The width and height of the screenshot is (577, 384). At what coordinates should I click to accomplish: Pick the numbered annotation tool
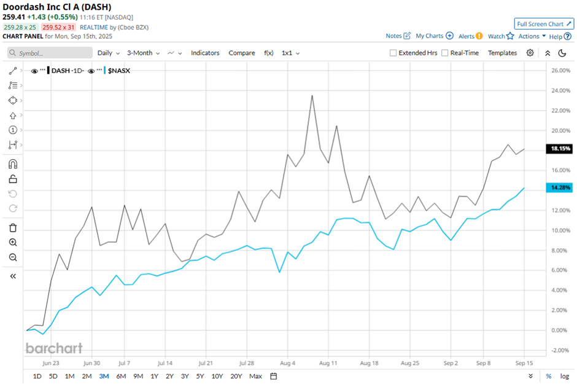pyautogui.click(x=13, y=130)
